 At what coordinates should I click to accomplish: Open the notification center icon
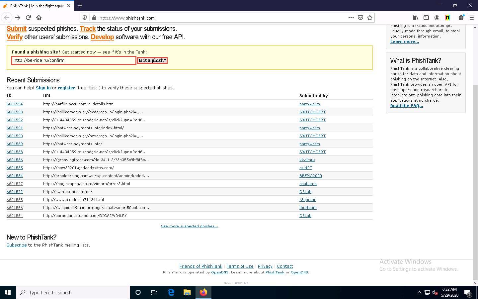468,293
